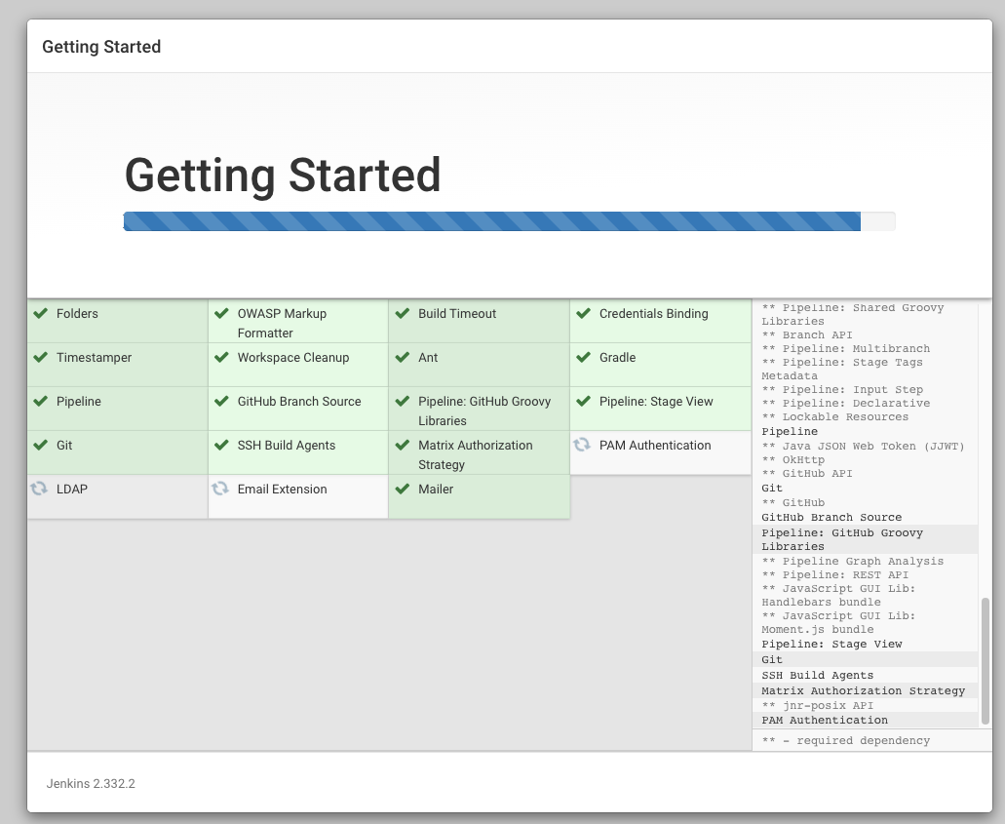Click the Folders plugin label
This screenshot has height=824, width=1005.
tap(77, 314)
